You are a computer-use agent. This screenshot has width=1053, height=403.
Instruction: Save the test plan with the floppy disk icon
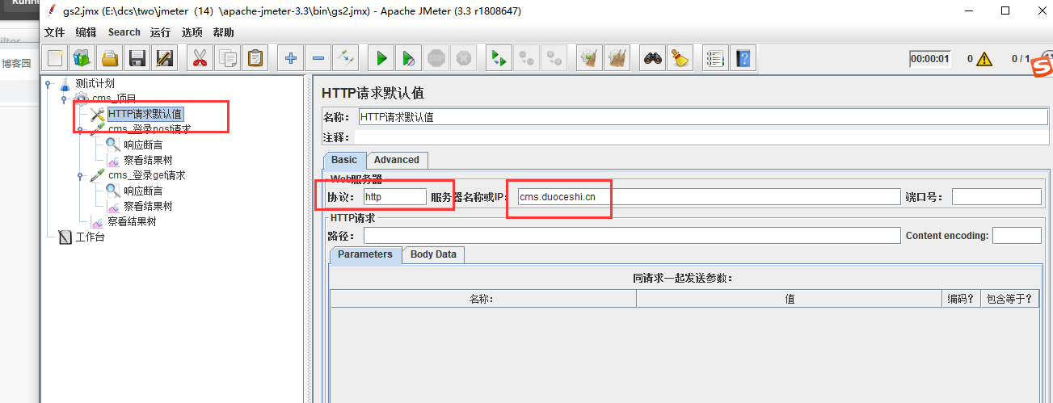tap(137, 58)
